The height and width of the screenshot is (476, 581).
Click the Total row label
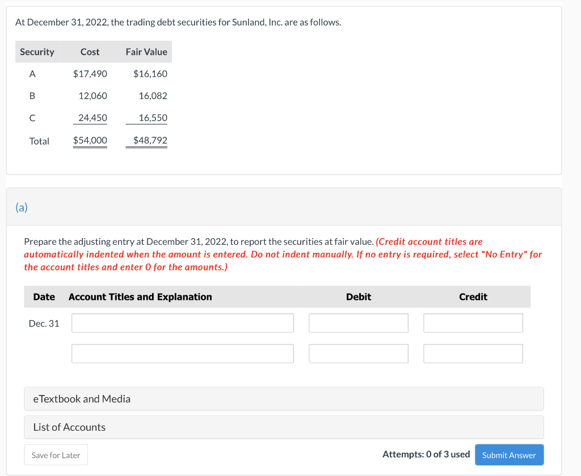click(39, 141)
